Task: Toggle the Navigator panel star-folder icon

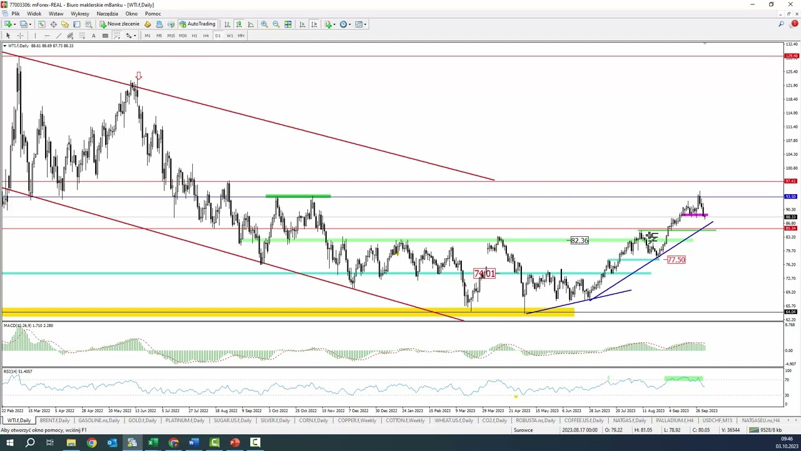Action: tap(65, 24)
